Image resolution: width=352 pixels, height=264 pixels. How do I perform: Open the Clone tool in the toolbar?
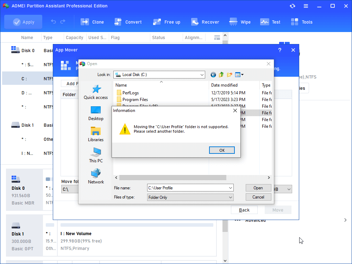point(92,21)
